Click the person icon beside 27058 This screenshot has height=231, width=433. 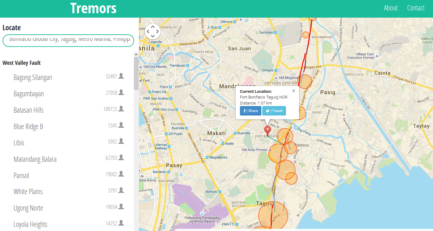click(x=121, y=92)
